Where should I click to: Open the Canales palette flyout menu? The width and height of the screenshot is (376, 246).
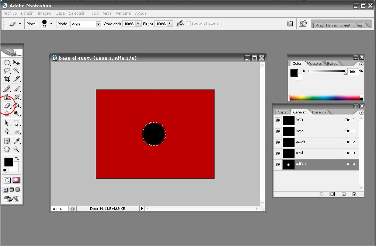tap(361, 113)
